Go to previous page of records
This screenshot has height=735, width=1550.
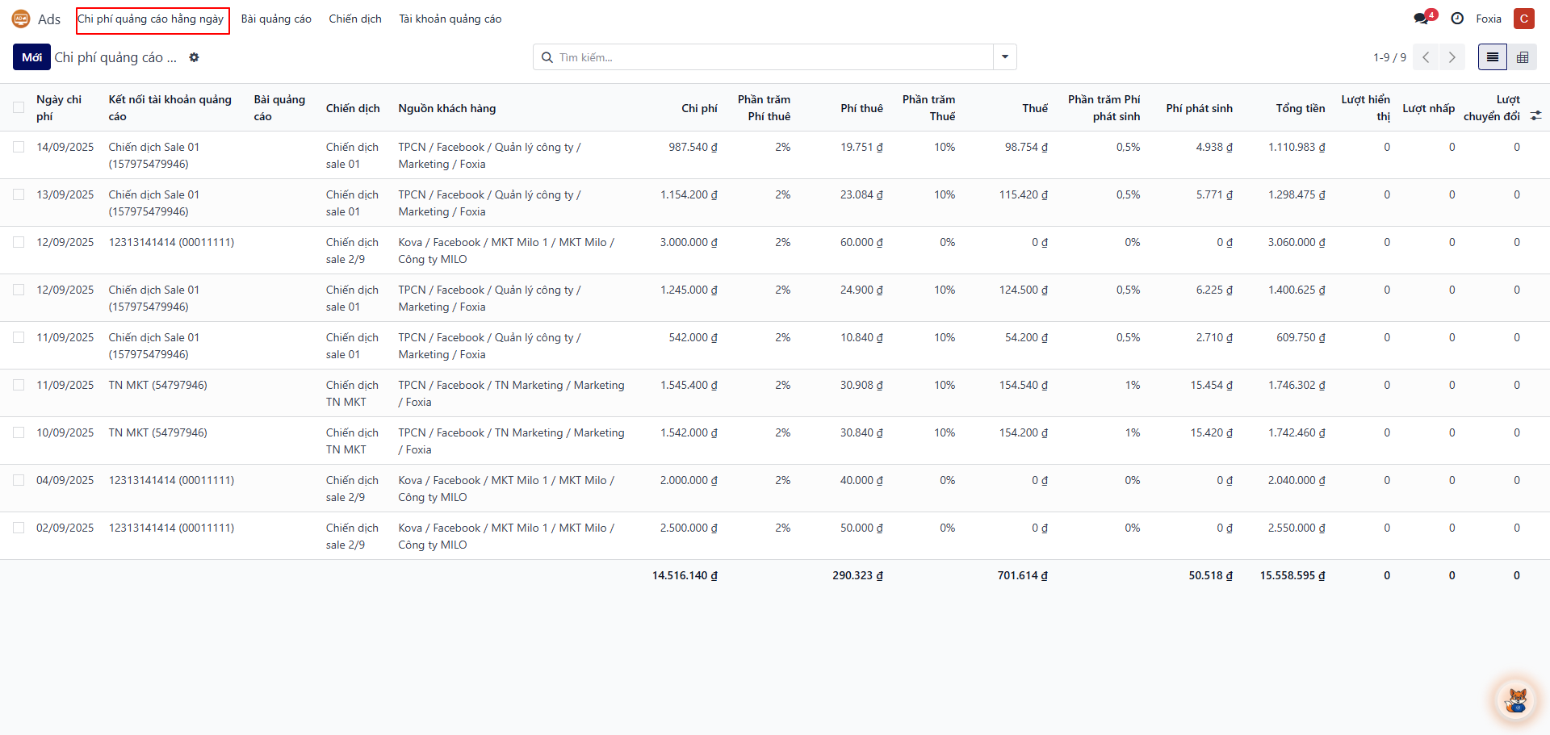click(x=1426, y=57)
